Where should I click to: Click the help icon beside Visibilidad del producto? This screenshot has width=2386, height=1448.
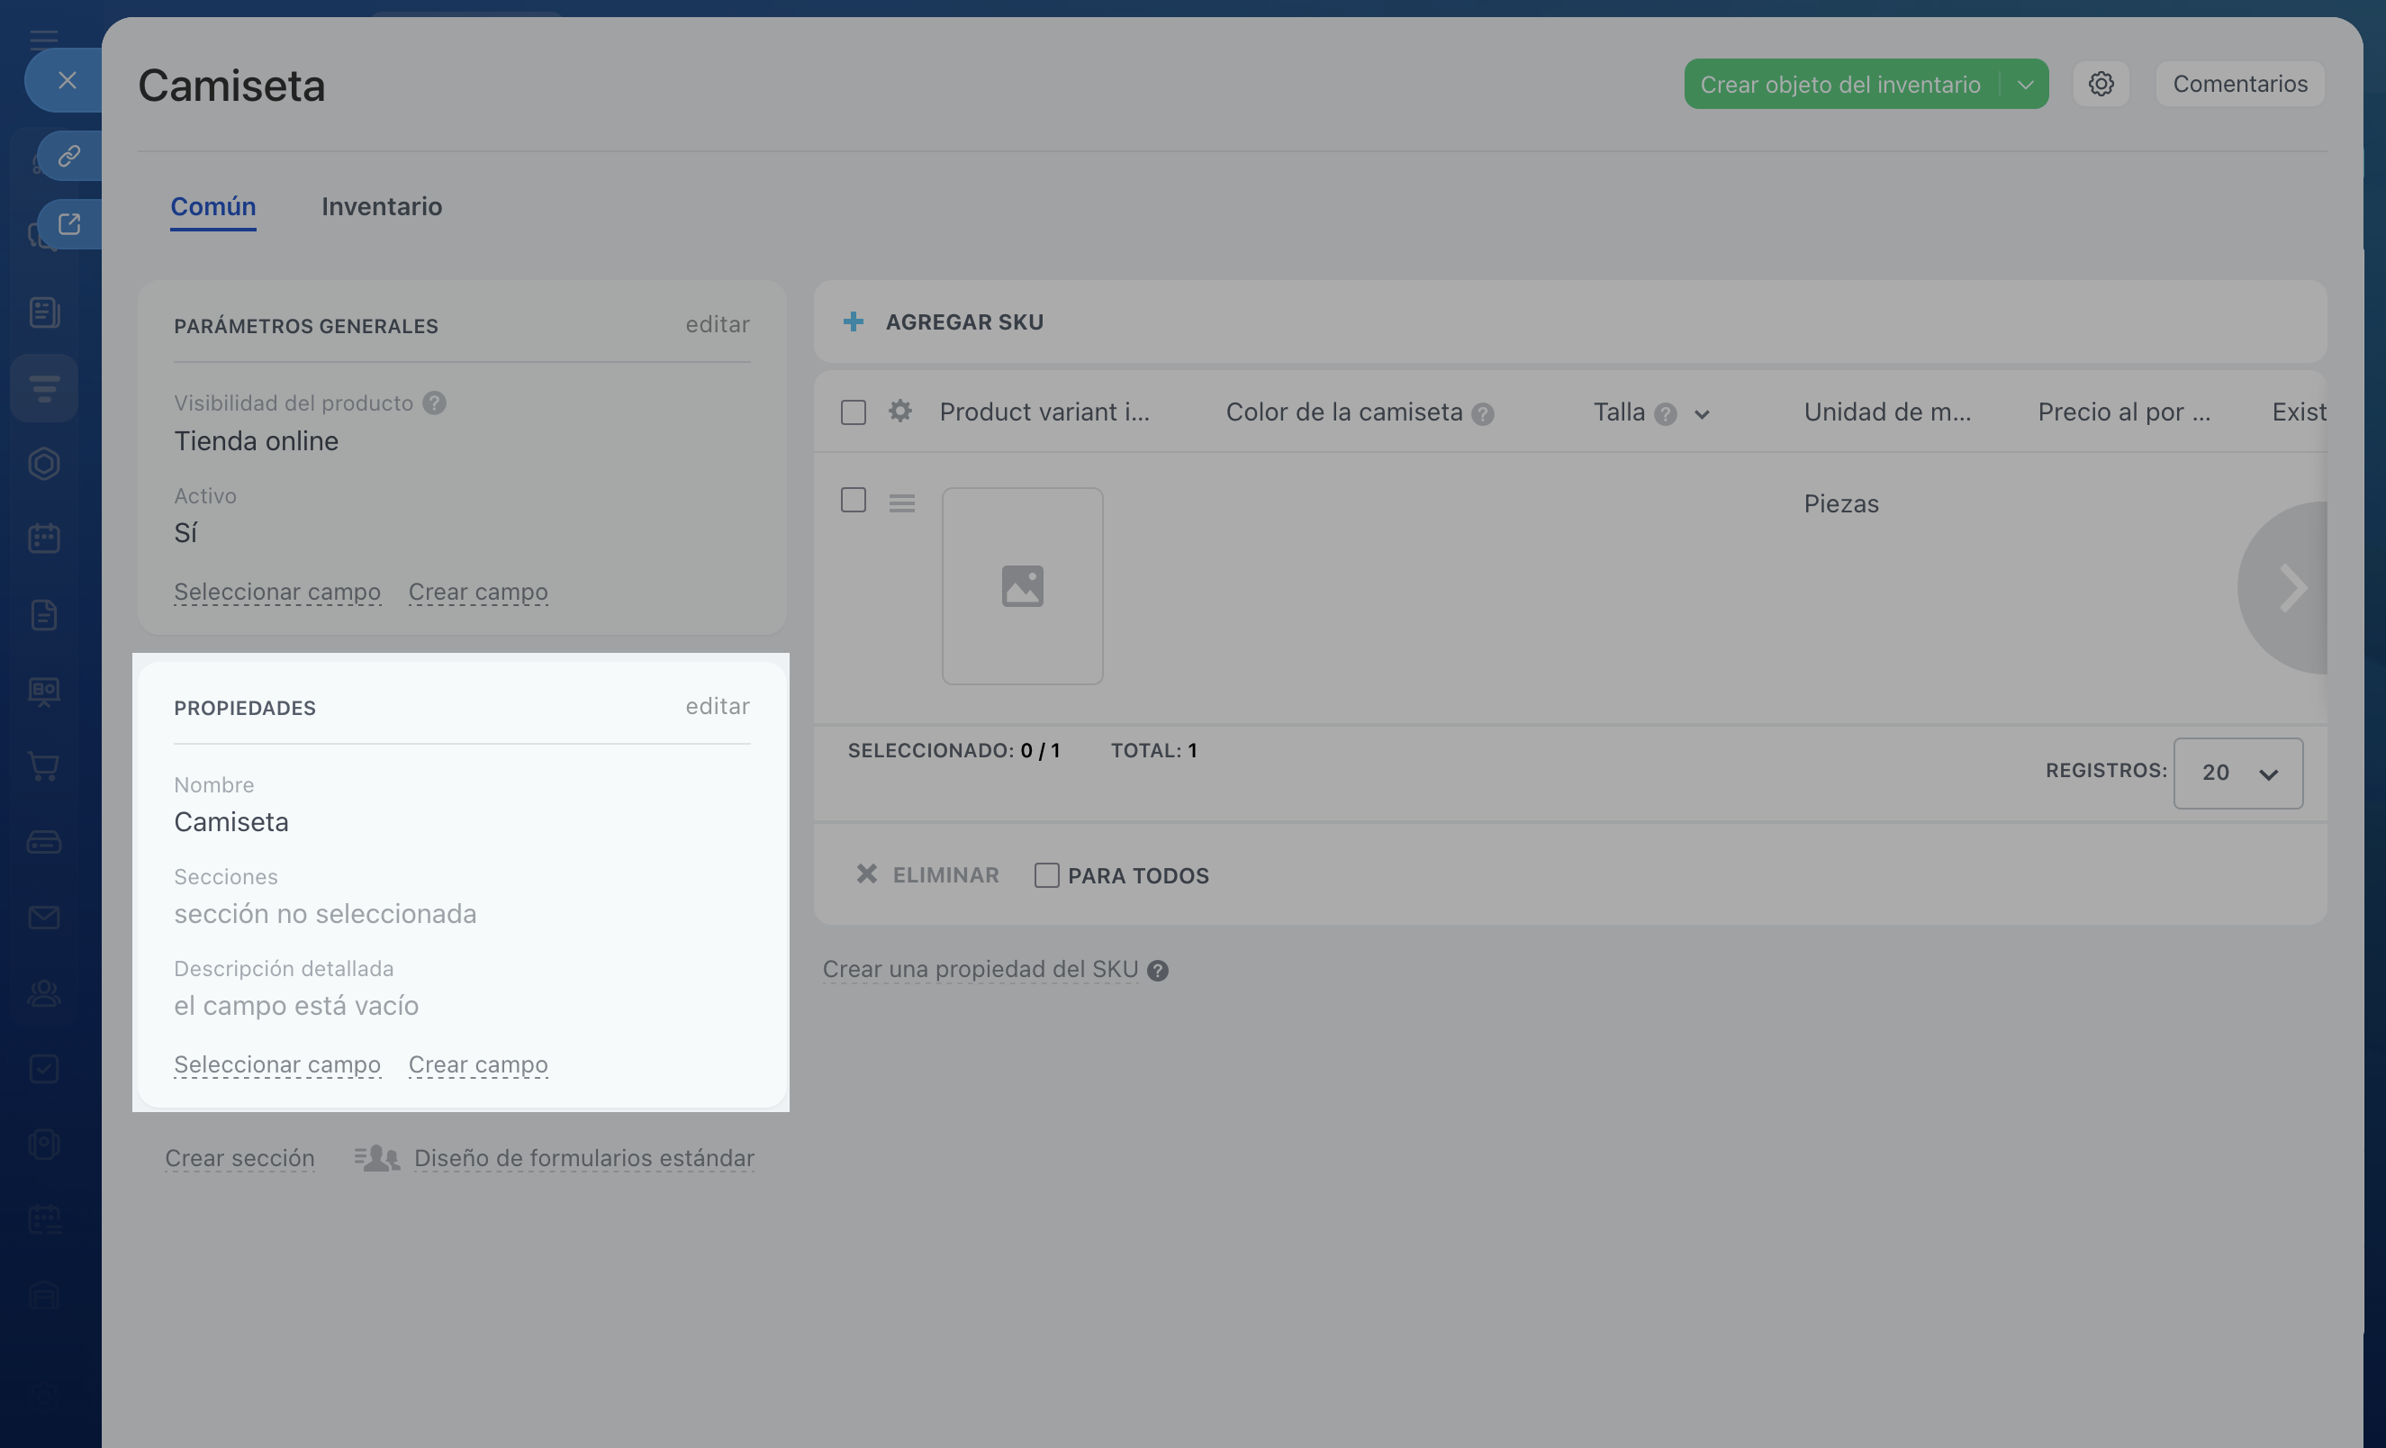pos(435,403)
